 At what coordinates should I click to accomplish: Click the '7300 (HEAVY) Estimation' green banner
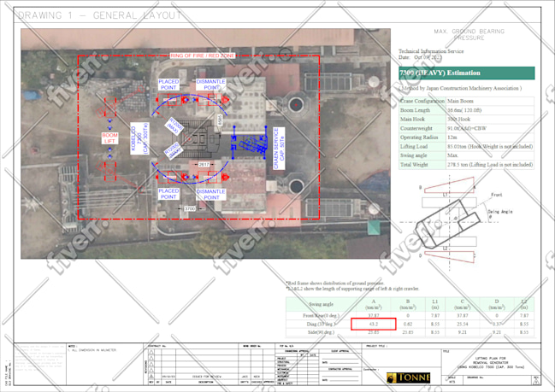tap(467, 73)
